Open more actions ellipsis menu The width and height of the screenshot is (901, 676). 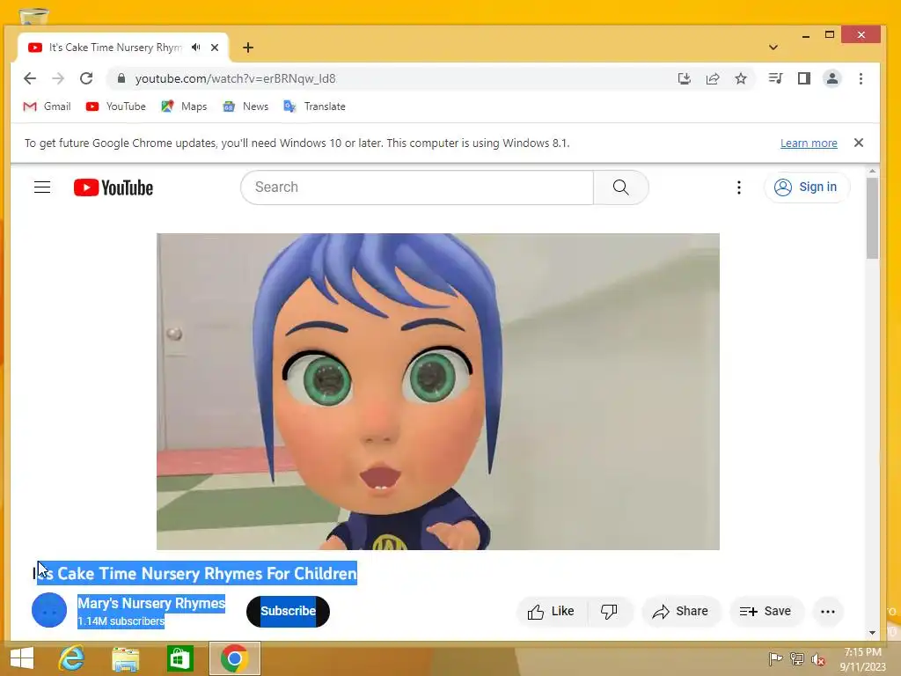click(x=828, y=612)
